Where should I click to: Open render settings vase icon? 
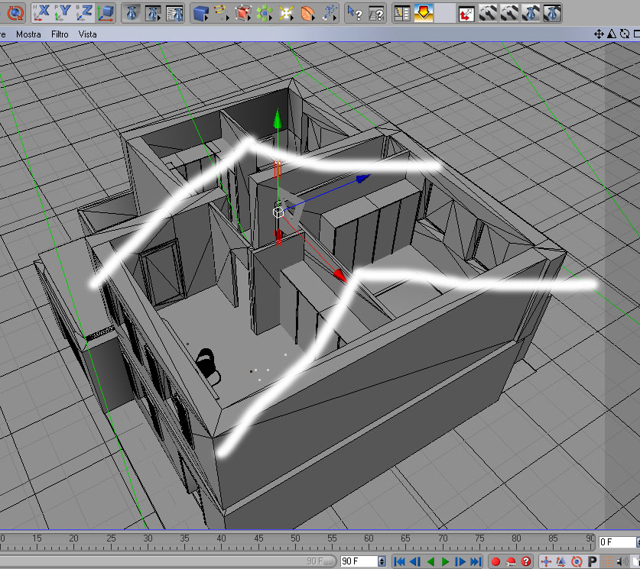174,13
